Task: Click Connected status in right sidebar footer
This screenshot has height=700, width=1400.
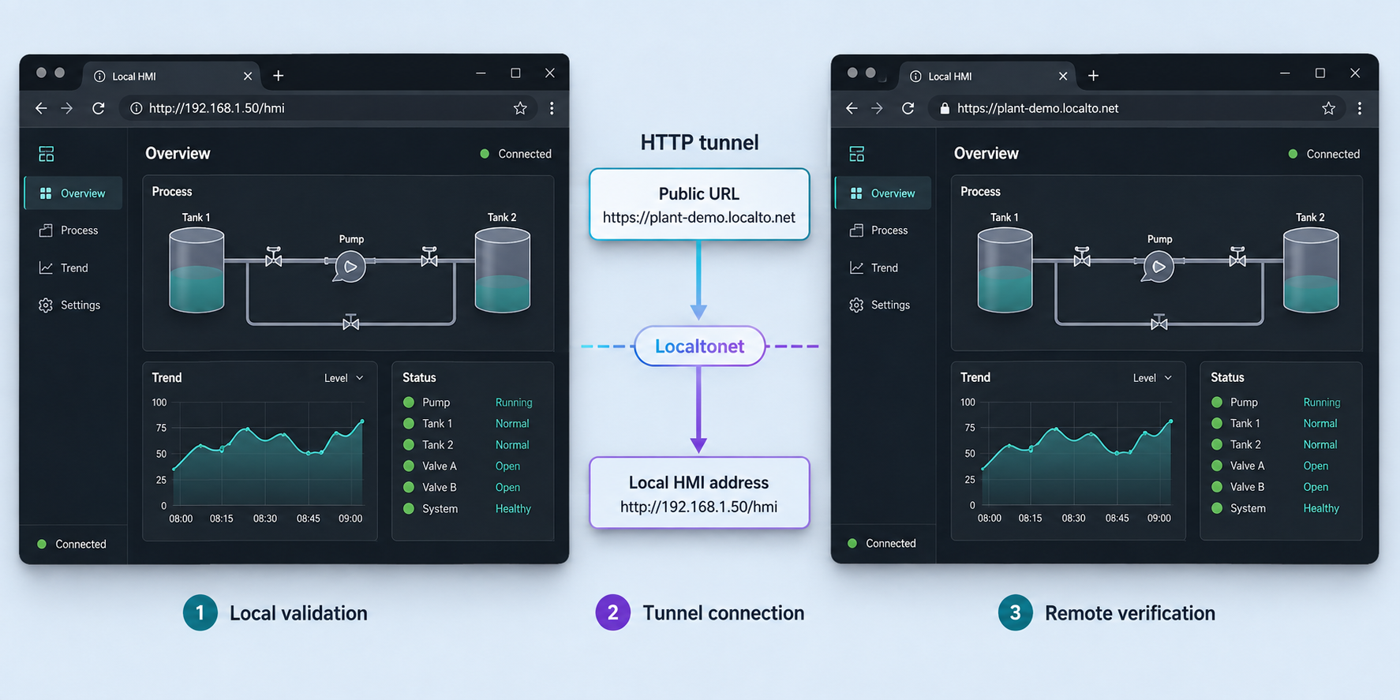Action: point(882,544)
